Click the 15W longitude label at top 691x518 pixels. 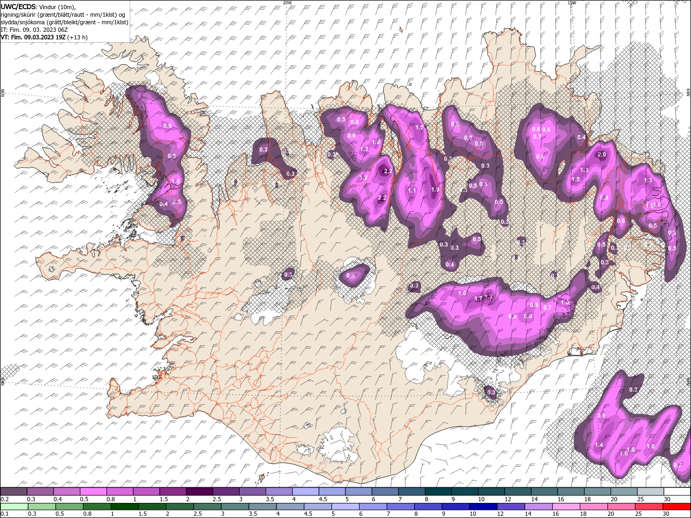pyautogui.click(x=572, y=3)
